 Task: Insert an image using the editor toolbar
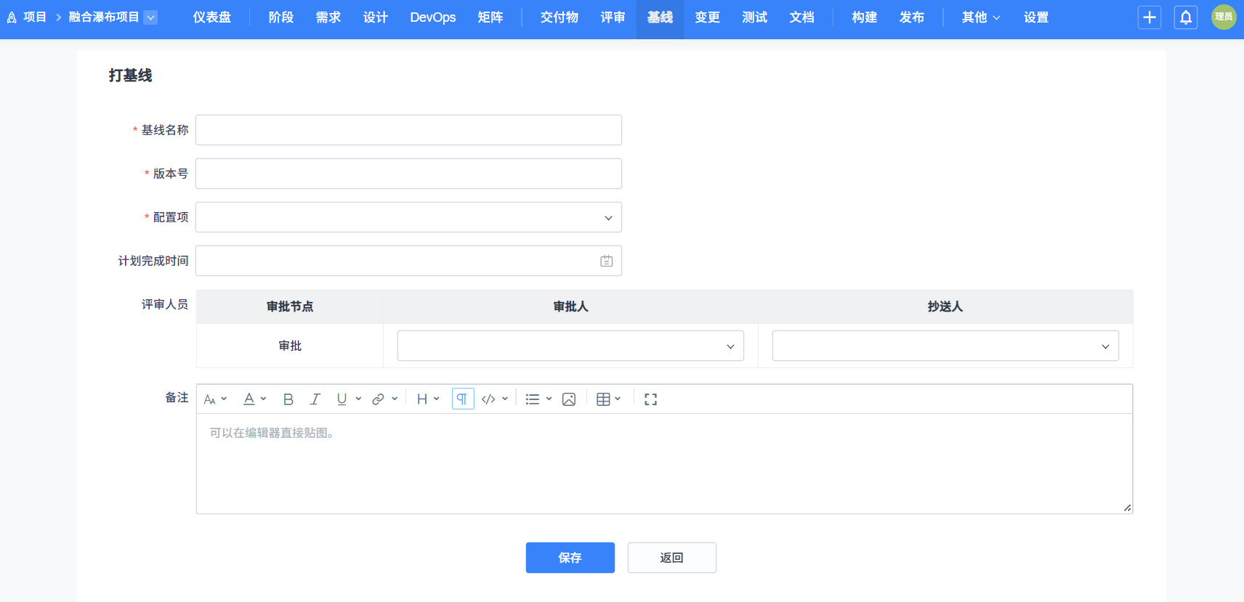569,399
